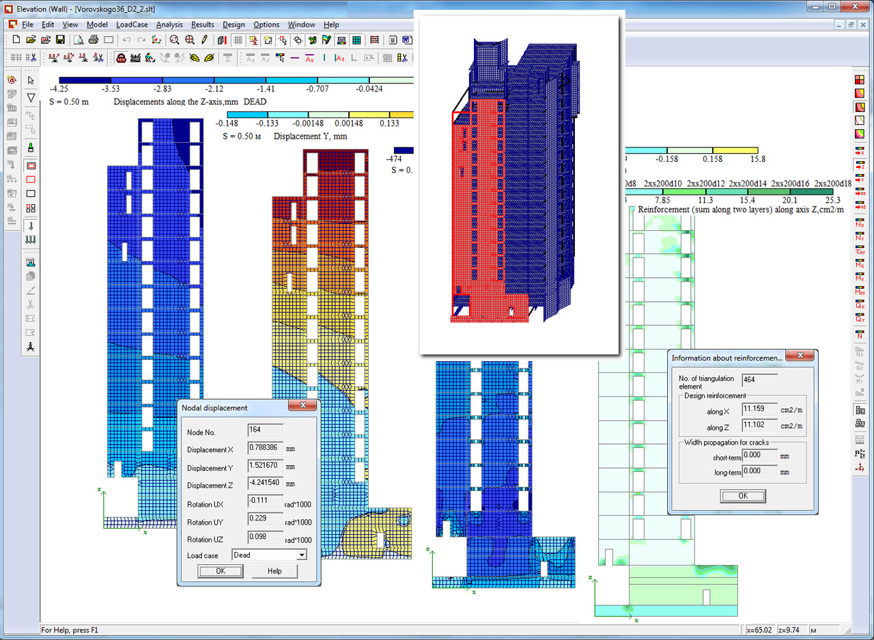Screen dimensions: 874x640
Task: Click the pencil edit tool icon
Action: 204,40
